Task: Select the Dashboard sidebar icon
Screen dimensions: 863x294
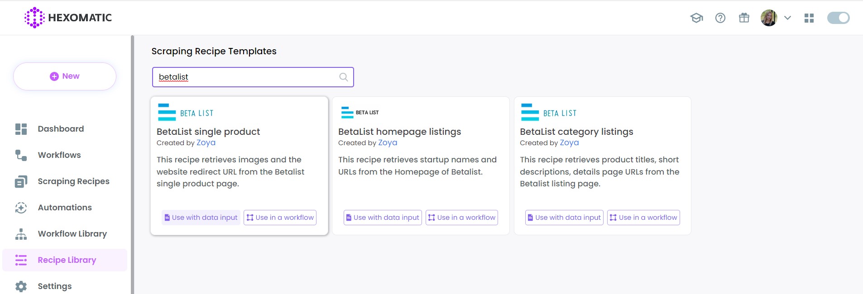Action: (x=20, y=129)
